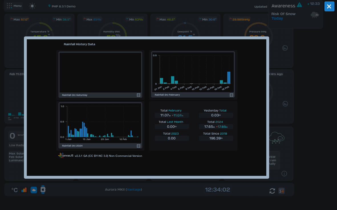
Task: Expand the Rainfall (in) February chart
Action: (232, 95)
